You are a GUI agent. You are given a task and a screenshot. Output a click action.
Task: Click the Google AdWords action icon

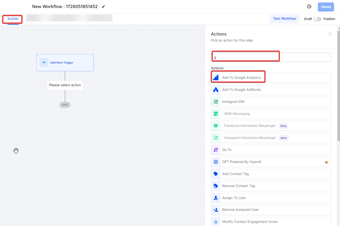point(216,90)
